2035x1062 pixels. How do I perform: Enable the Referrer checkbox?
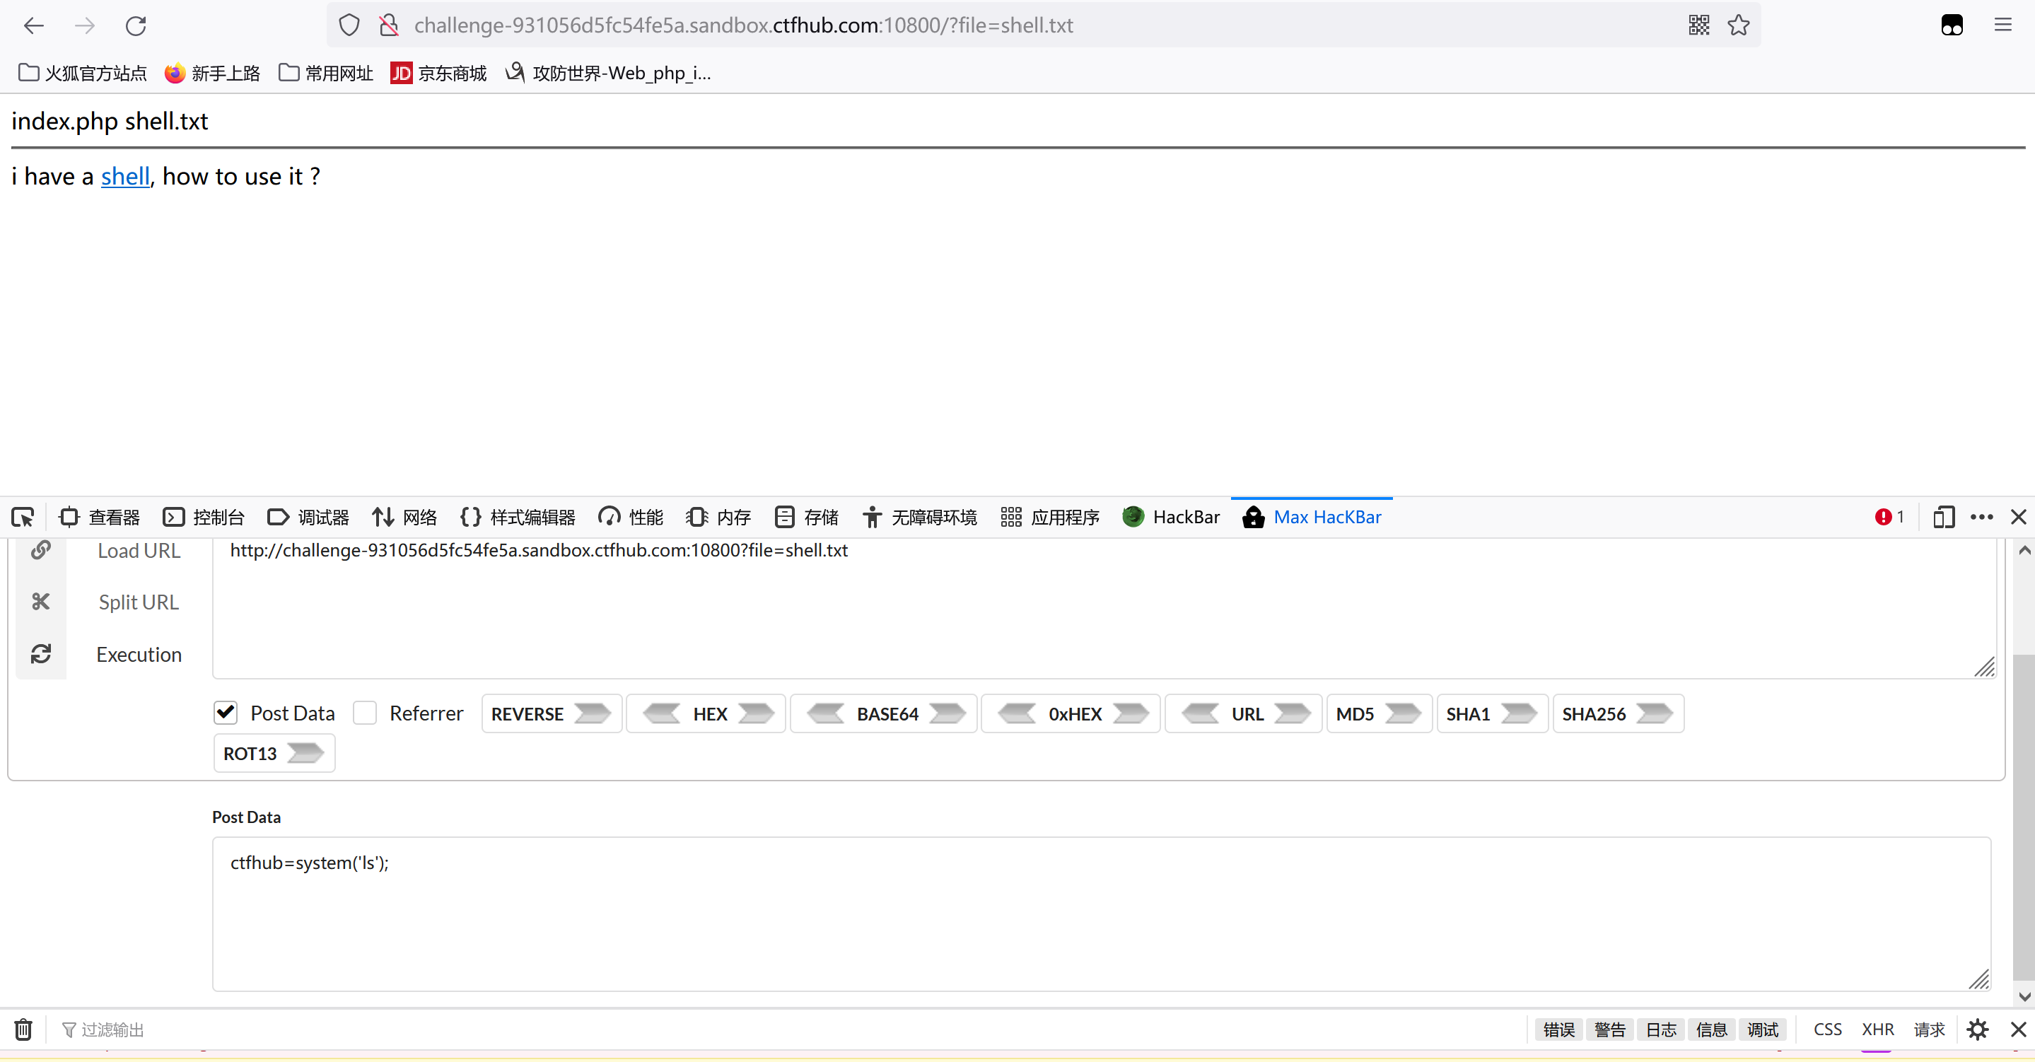[365, 713]
